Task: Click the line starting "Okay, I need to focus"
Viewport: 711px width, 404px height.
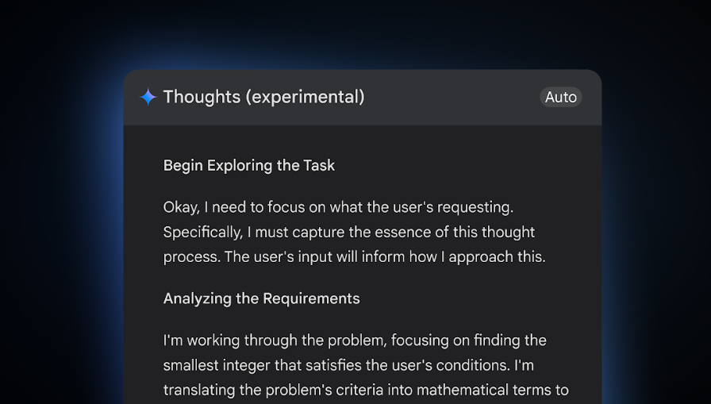Action: (x=338, y=207)
